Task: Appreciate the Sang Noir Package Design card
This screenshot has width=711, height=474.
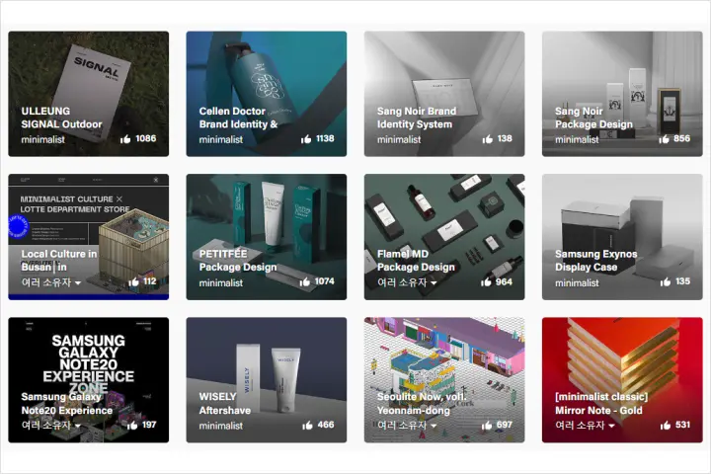Action: pos(664,139)
